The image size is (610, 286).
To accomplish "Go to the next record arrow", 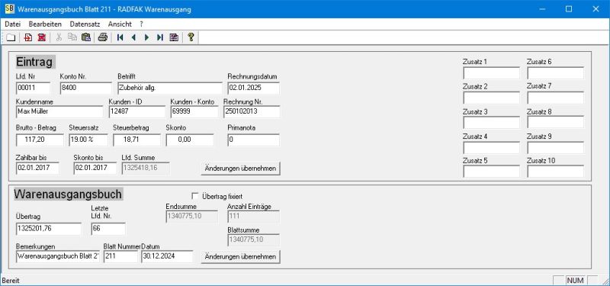I will 146,37.
